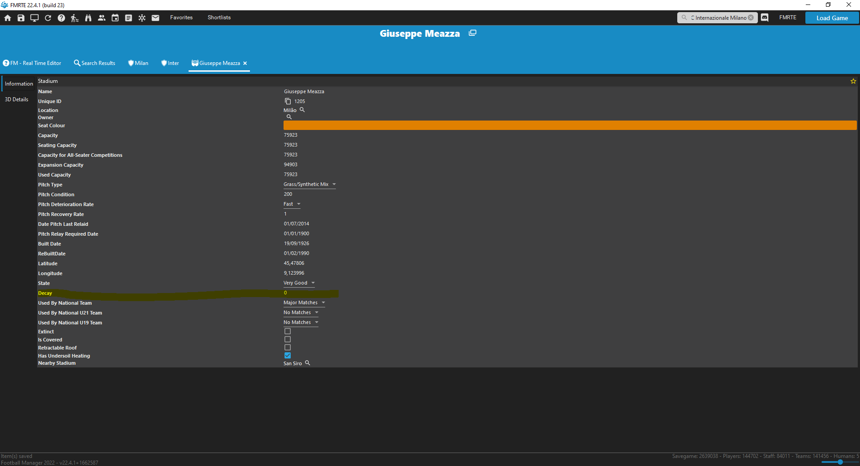Screen dimensions: 860x466
Task: Toggle the Is Covered checkbox
Action: [288, 339]
